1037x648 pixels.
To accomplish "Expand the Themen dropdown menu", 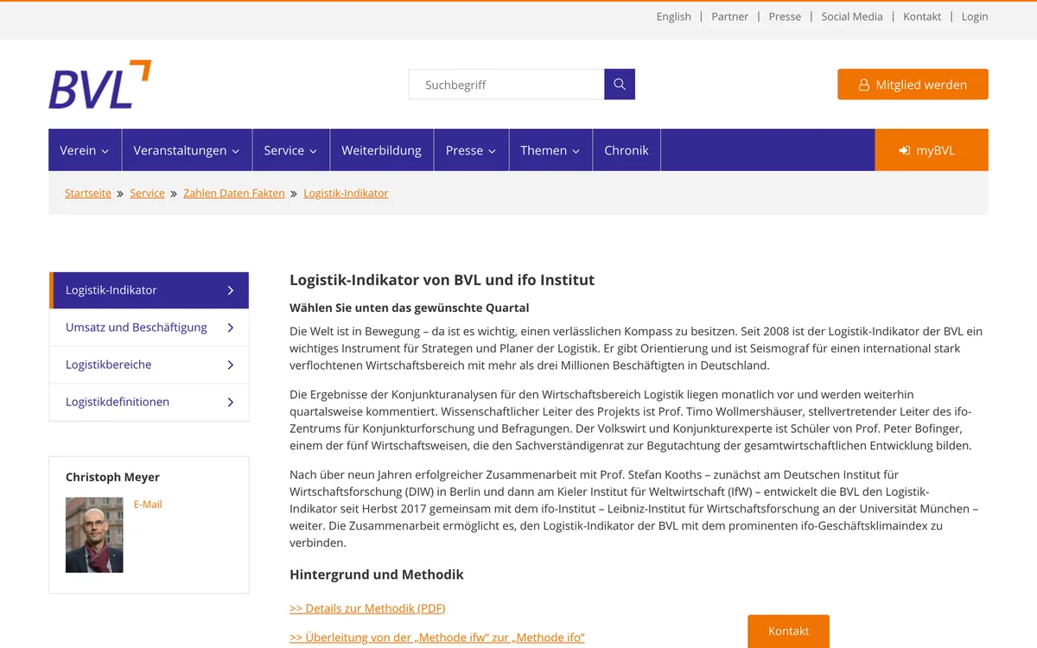I will click(x=550, y=150).
